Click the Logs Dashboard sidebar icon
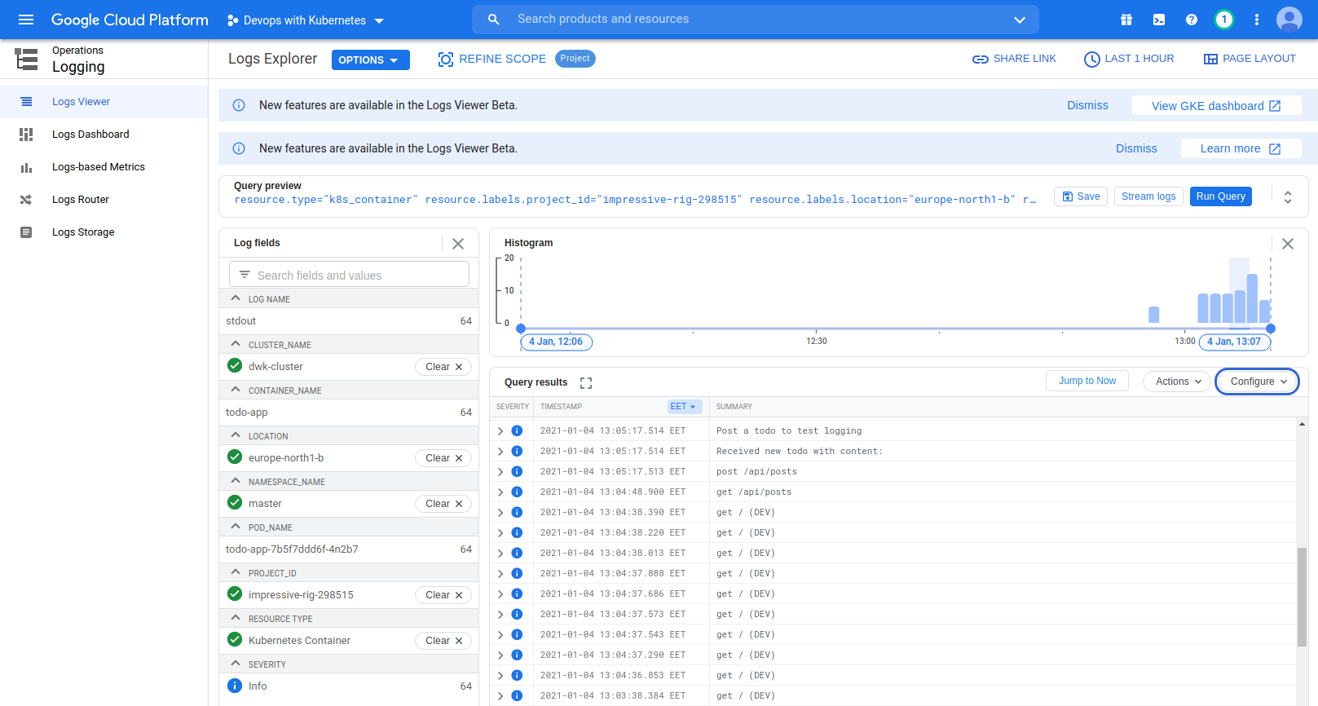 tap(26, 135)
